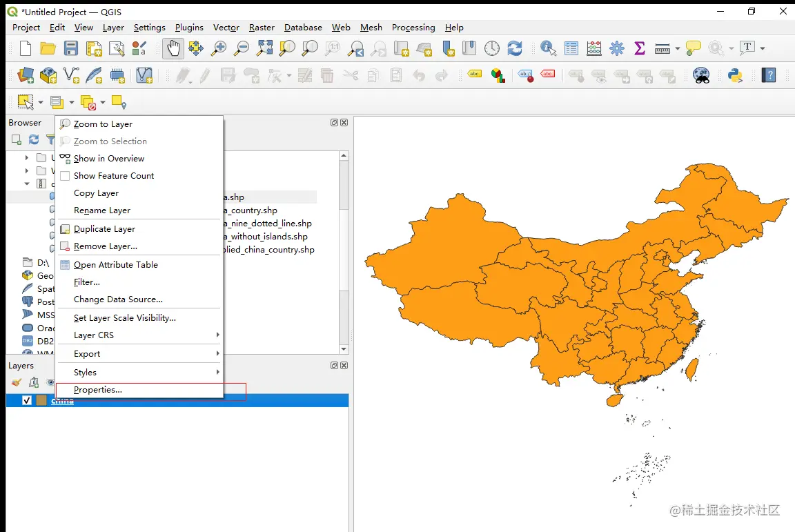Select the Identify Features tool

pos(548,49)
